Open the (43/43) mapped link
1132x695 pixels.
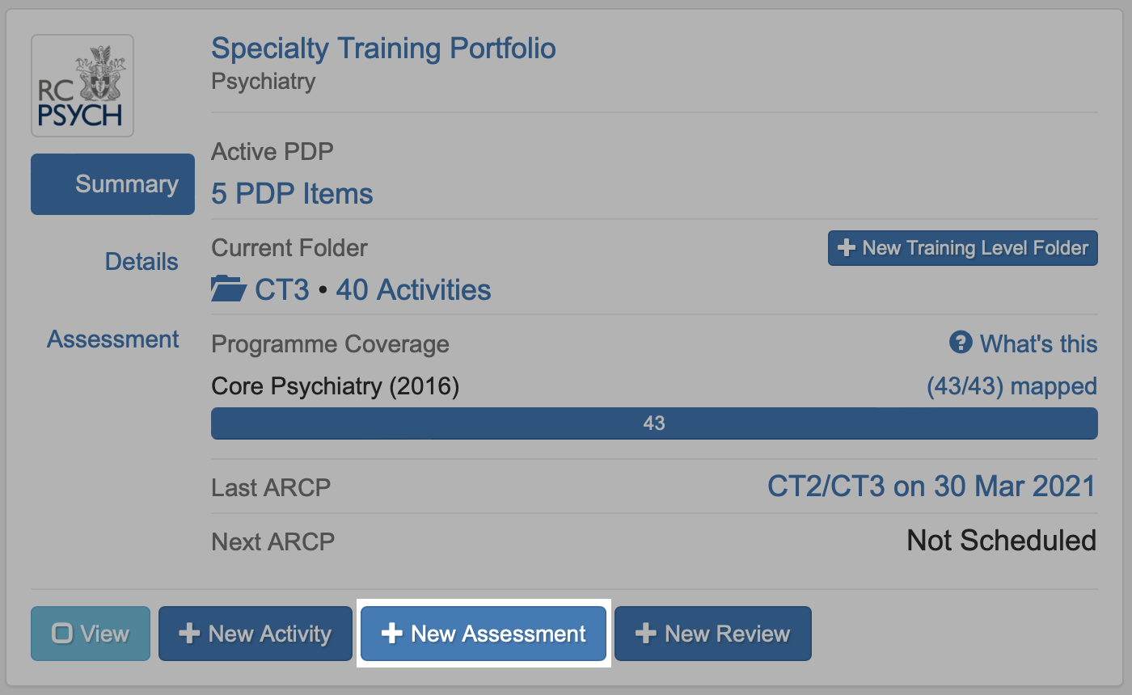1012,386
